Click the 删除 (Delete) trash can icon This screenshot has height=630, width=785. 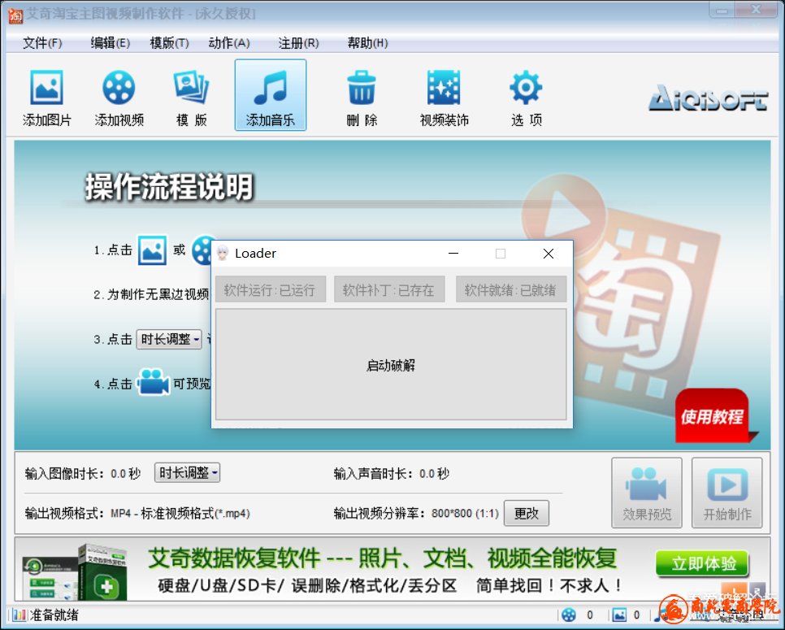coord(362,97)
